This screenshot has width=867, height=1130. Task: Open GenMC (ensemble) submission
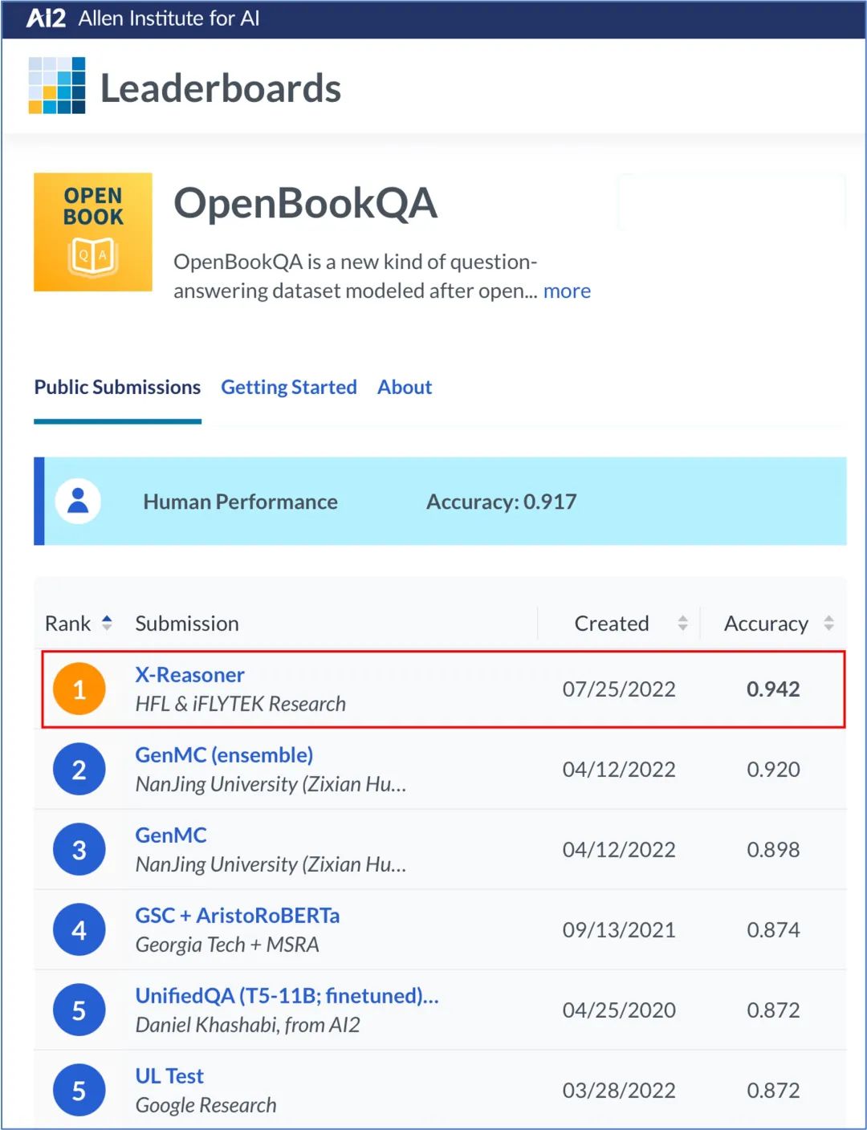tap(224, 755)
